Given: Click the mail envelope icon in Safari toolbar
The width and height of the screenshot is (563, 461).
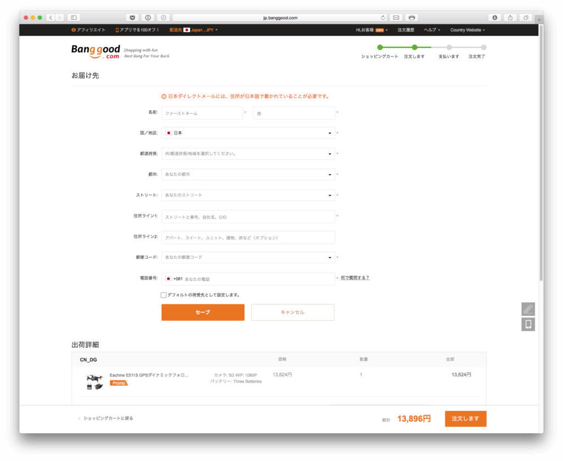Looking at the screenshot, I should (x=396, y=18).
